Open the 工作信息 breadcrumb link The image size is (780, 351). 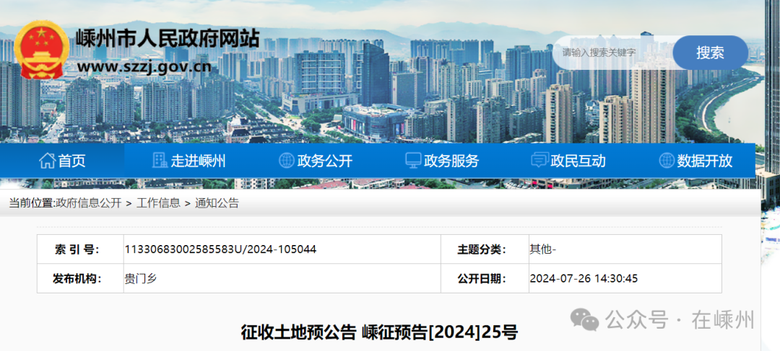tap(158, 203)
